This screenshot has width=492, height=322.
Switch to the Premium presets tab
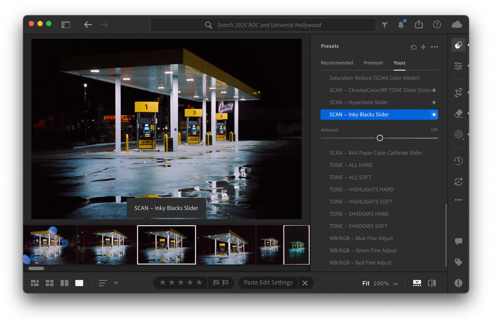point(373,63)
